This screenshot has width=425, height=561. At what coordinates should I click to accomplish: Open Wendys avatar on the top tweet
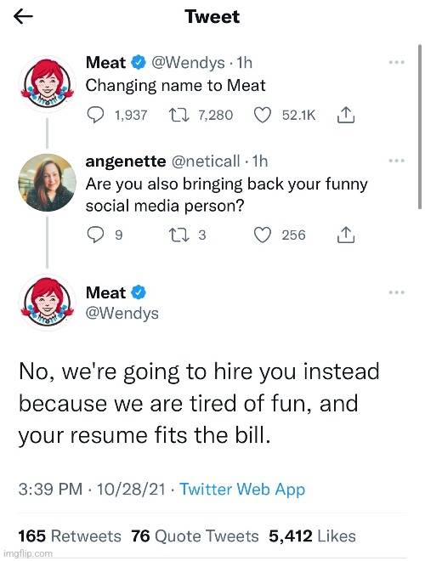point(47,84)
